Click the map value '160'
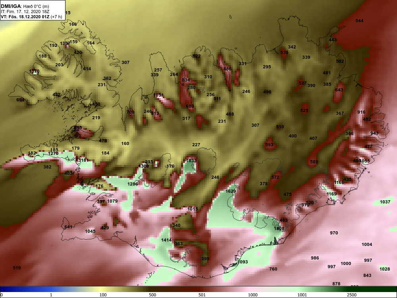This screenshot has height=298, width=397. click(x=125, y=143)
